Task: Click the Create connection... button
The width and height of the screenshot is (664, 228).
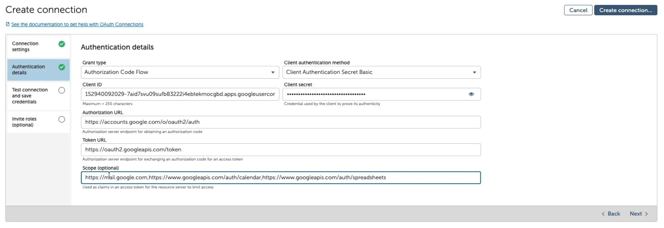Action: [626, 10]
